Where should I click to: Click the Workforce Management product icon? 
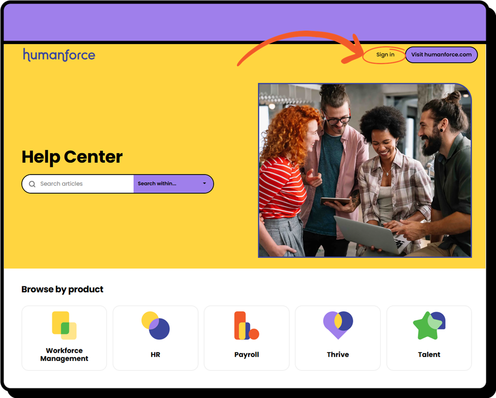click(64, 325)
